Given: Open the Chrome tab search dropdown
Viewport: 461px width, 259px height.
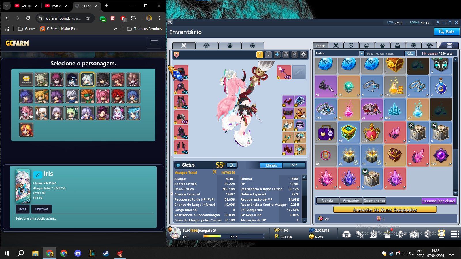Looking at the screenshot, I should 6,5.
